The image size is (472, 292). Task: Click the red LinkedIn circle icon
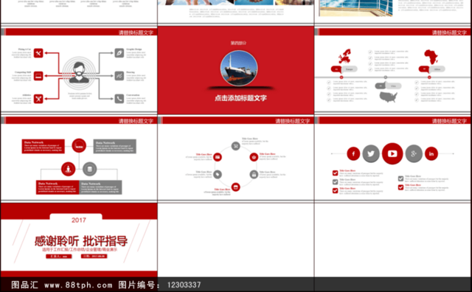(431, 153)
